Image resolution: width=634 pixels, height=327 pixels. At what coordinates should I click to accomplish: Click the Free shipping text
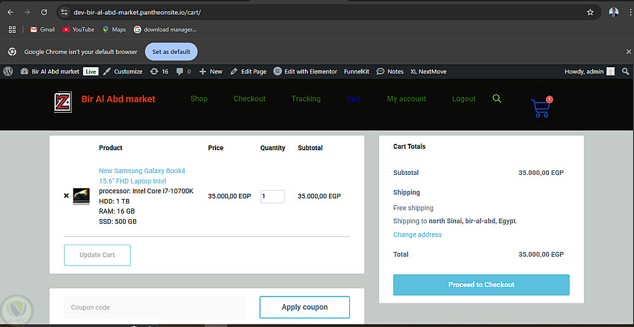[x=413, y=208]
